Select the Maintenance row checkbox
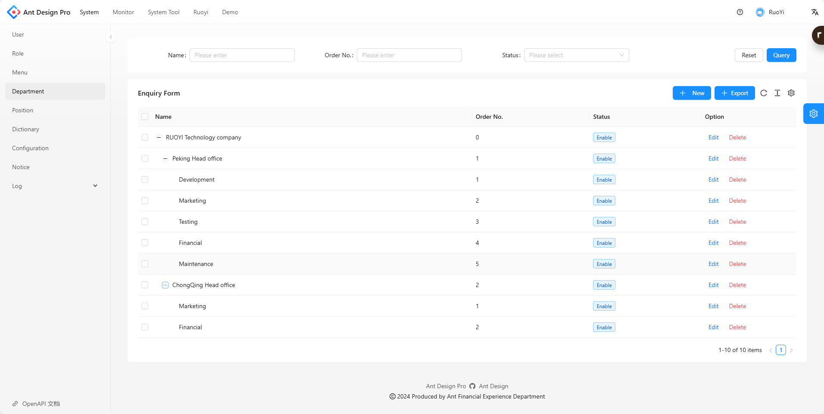Screen dimensions: 824x414 (x=145, y=264)
